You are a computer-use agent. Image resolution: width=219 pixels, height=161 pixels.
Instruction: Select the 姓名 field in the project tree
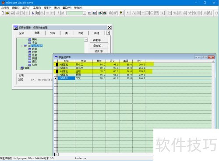point(35,55)
